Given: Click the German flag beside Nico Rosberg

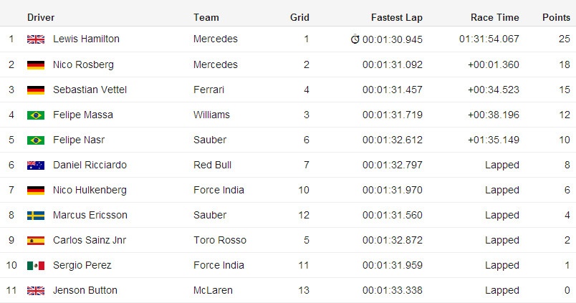Looking at the screenshot, I should (x=36, y=65).
